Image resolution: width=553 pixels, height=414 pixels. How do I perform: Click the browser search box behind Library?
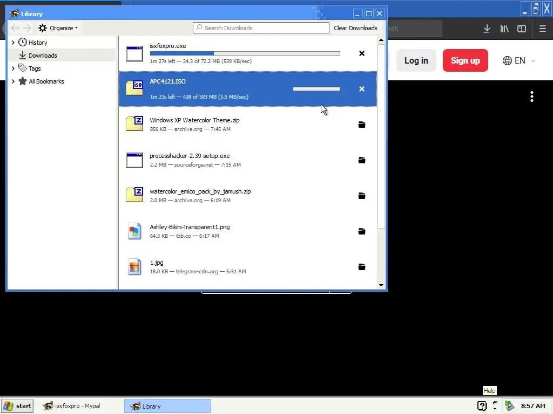415,29
